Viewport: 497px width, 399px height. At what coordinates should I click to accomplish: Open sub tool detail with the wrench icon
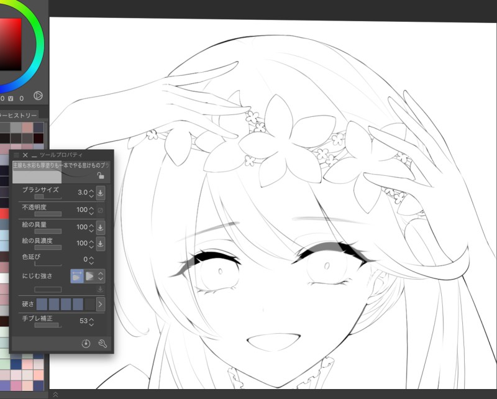pos(103,344)
